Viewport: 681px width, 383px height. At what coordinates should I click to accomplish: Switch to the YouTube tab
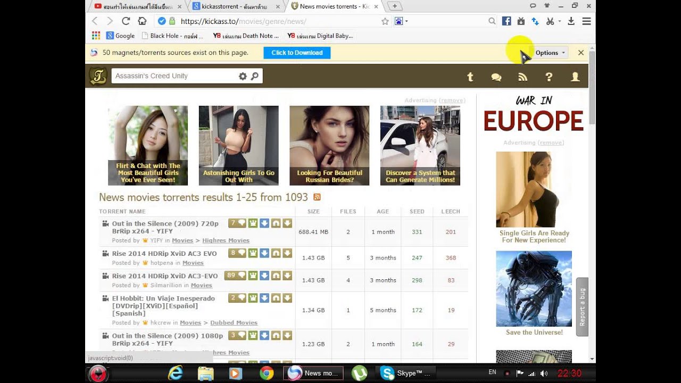(x=138, y=6)
